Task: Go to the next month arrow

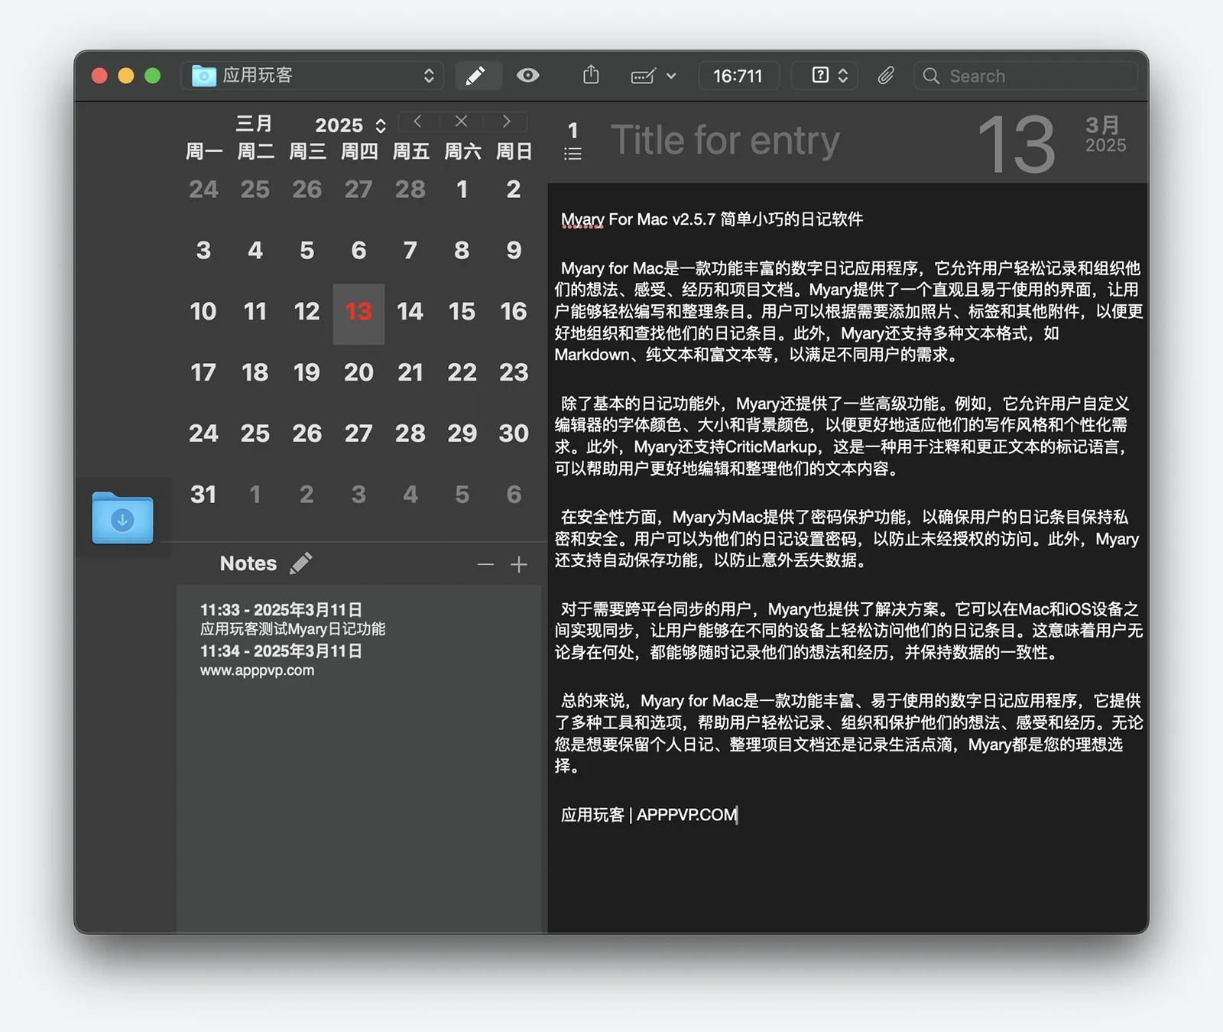Action: coord(506,121)
